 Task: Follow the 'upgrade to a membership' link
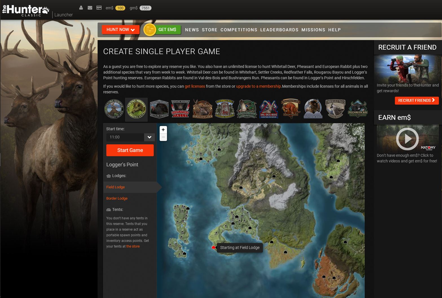pyautogui.click(x=258, y=86)
